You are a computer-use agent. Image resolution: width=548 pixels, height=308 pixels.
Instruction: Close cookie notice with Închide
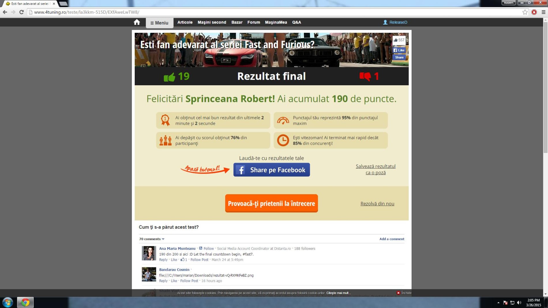coord(404,293)
